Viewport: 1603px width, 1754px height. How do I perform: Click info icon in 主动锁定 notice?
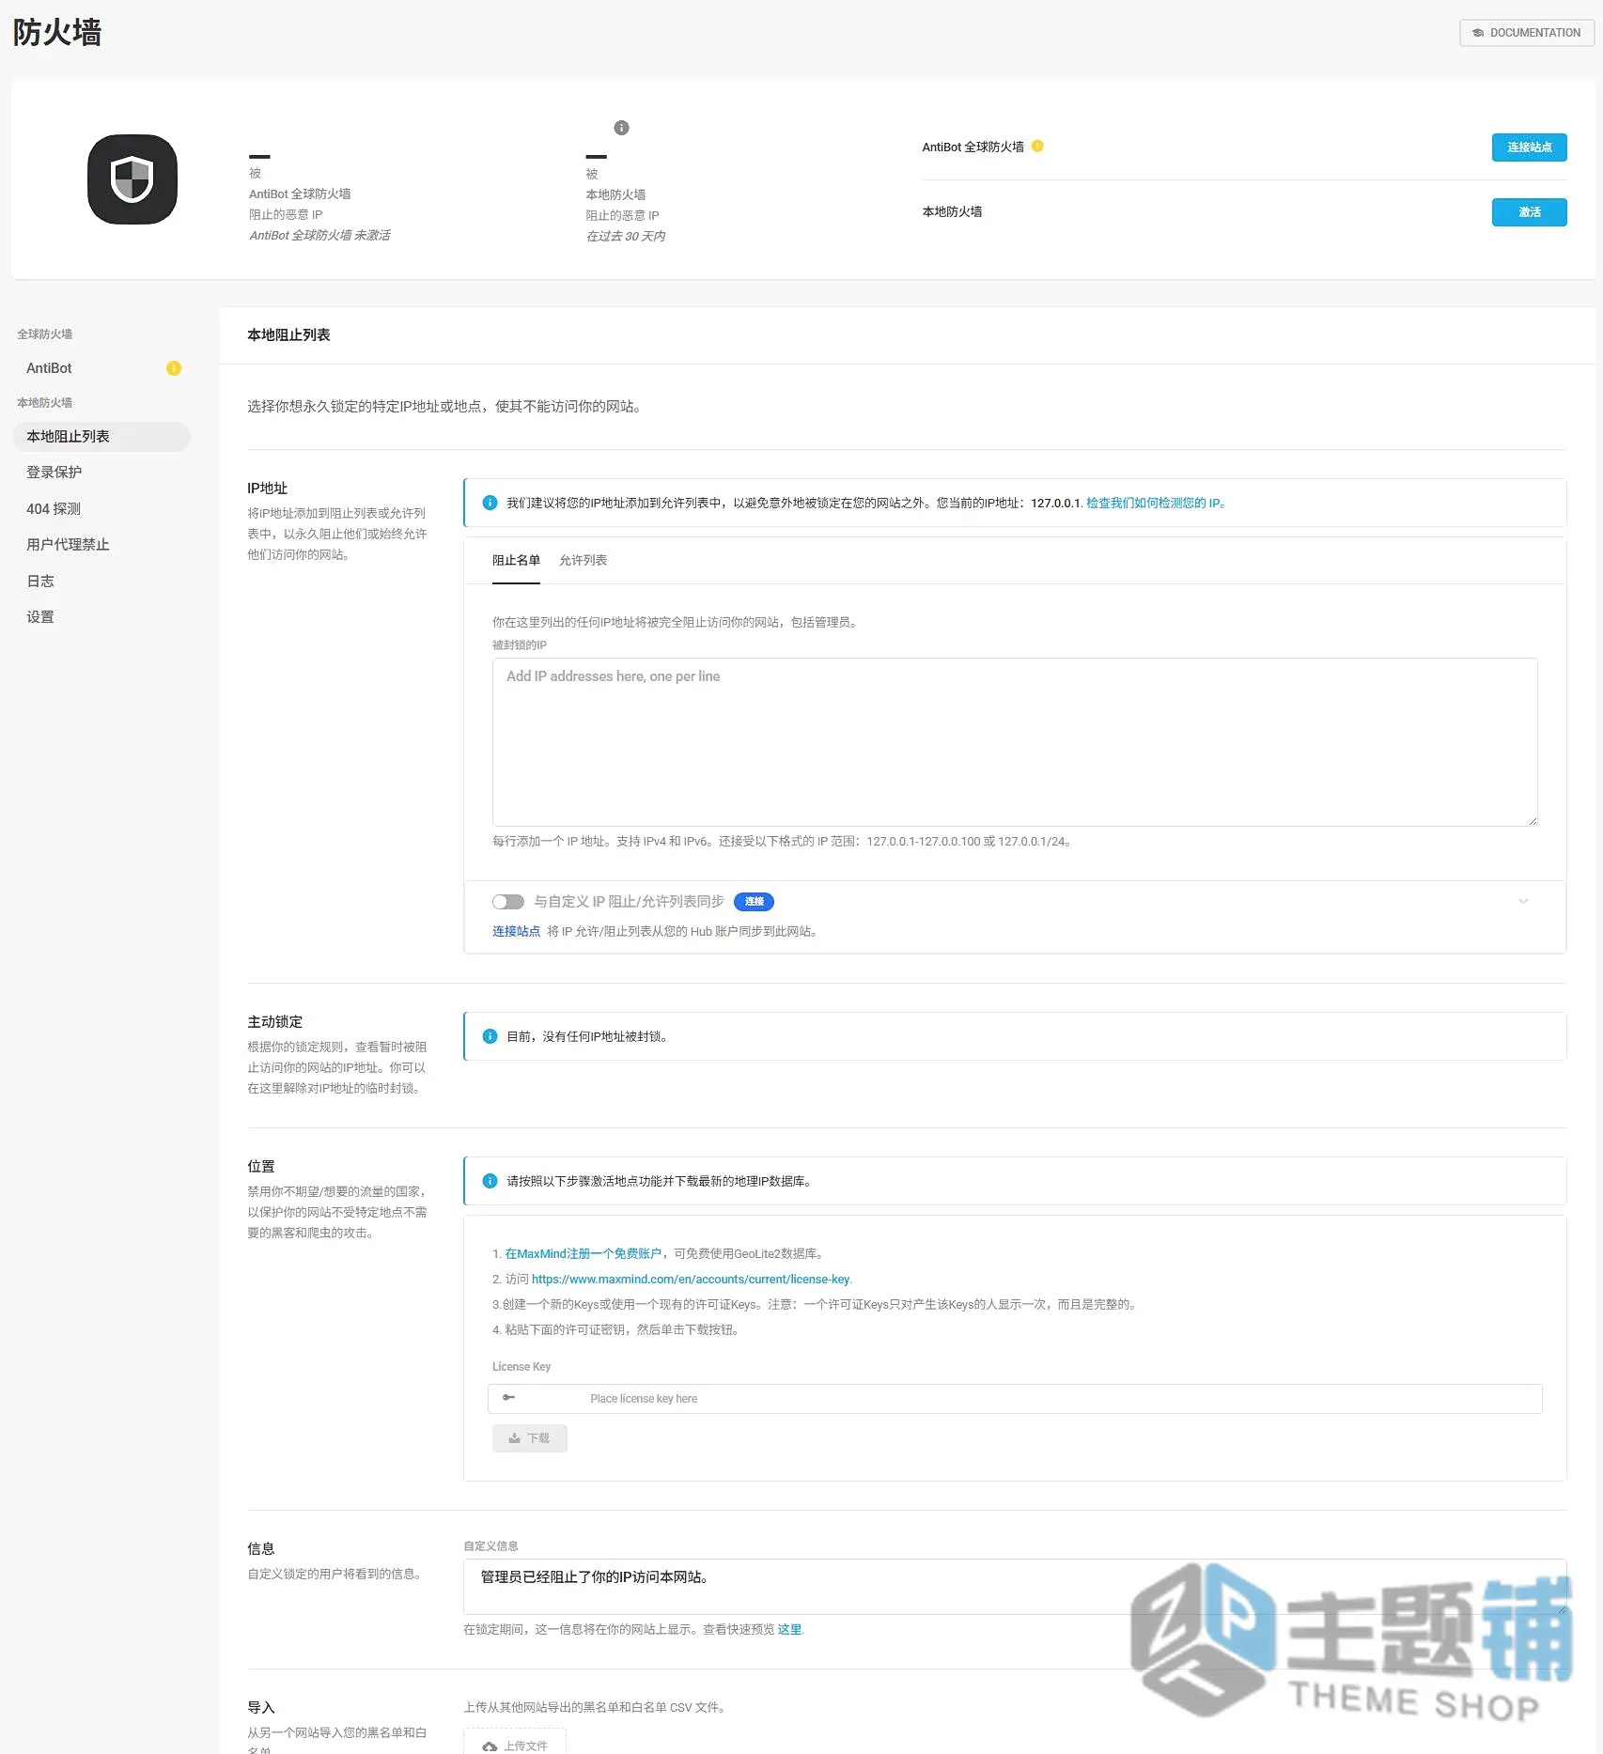pyautogui.click(x=490, y=1036)
